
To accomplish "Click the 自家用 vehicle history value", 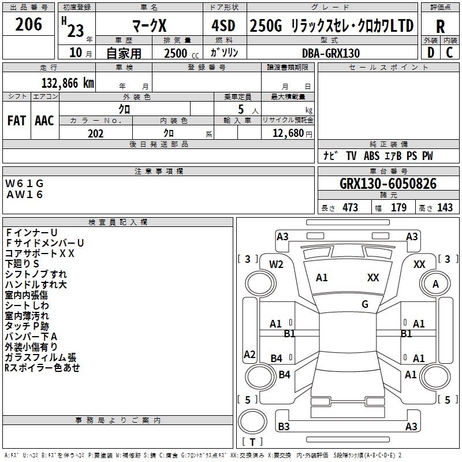I will click(124, 53).
